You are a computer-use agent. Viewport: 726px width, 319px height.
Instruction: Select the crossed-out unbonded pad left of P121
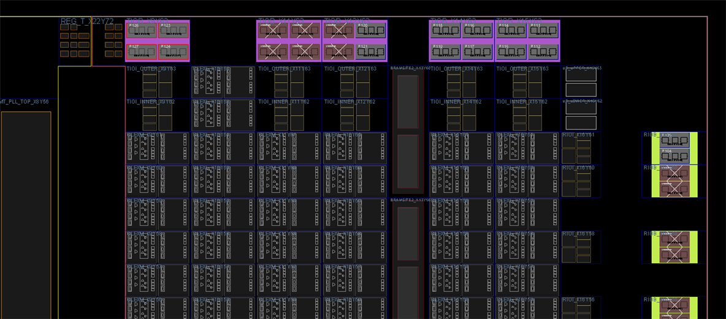click(339, 52)
